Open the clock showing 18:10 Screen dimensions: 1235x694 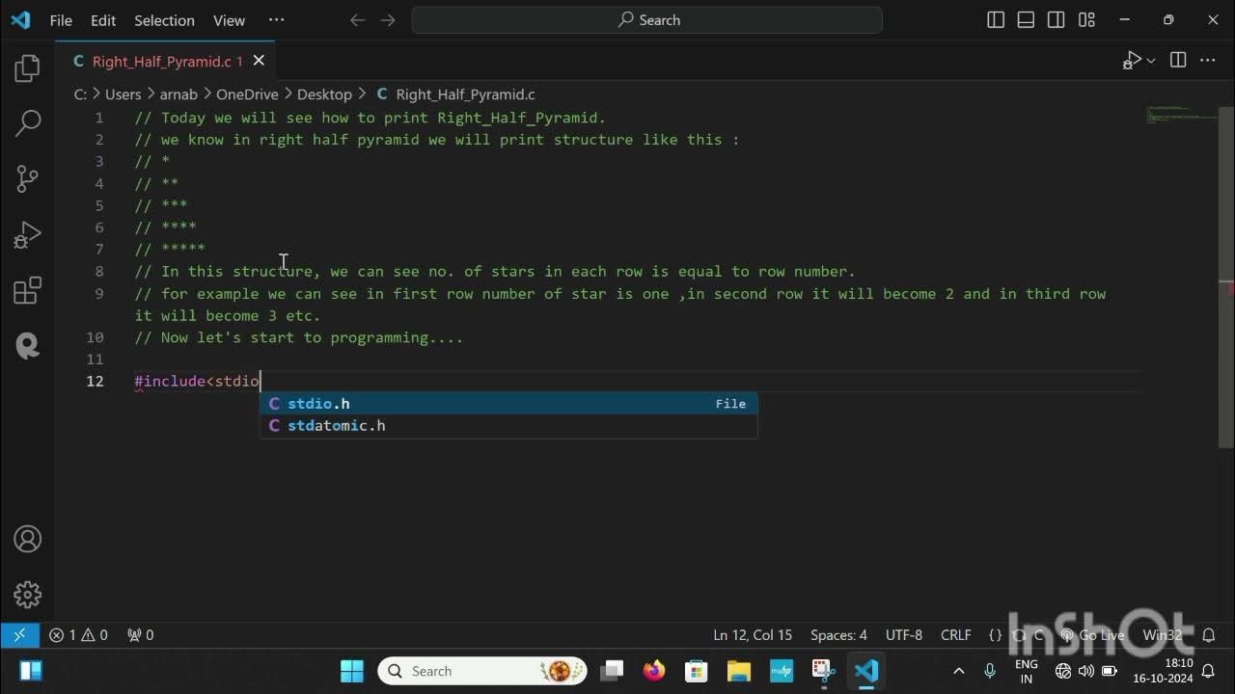point(1164,671)
